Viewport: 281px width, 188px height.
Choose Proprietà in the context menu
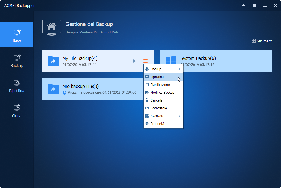163,124
